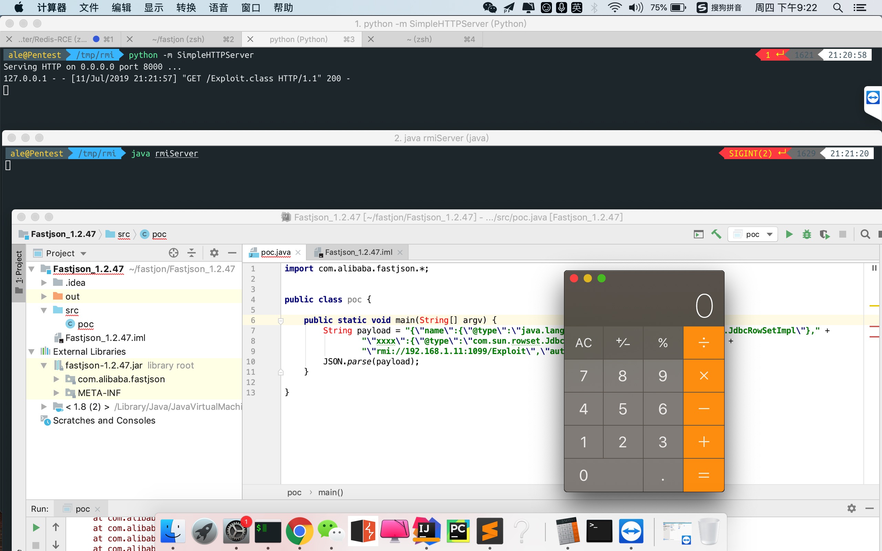Click the Build project hammer icon
Screen dimensions: 882x551
pyautogui.click(x=716, y=234)
